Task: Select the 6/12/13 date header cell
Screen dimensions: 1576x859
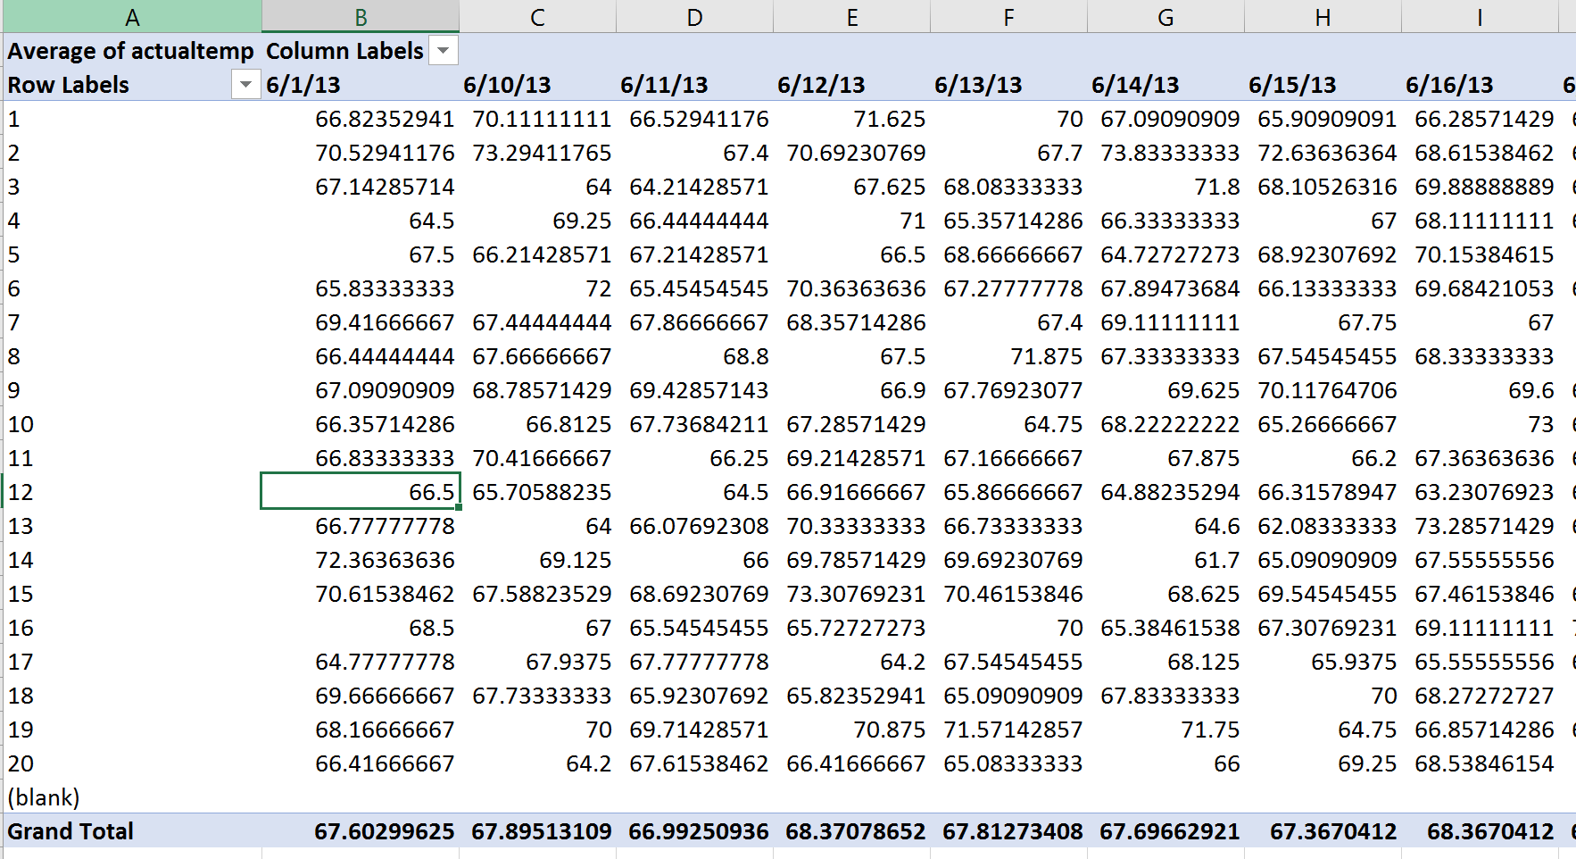Action: [x=851, y=85]
